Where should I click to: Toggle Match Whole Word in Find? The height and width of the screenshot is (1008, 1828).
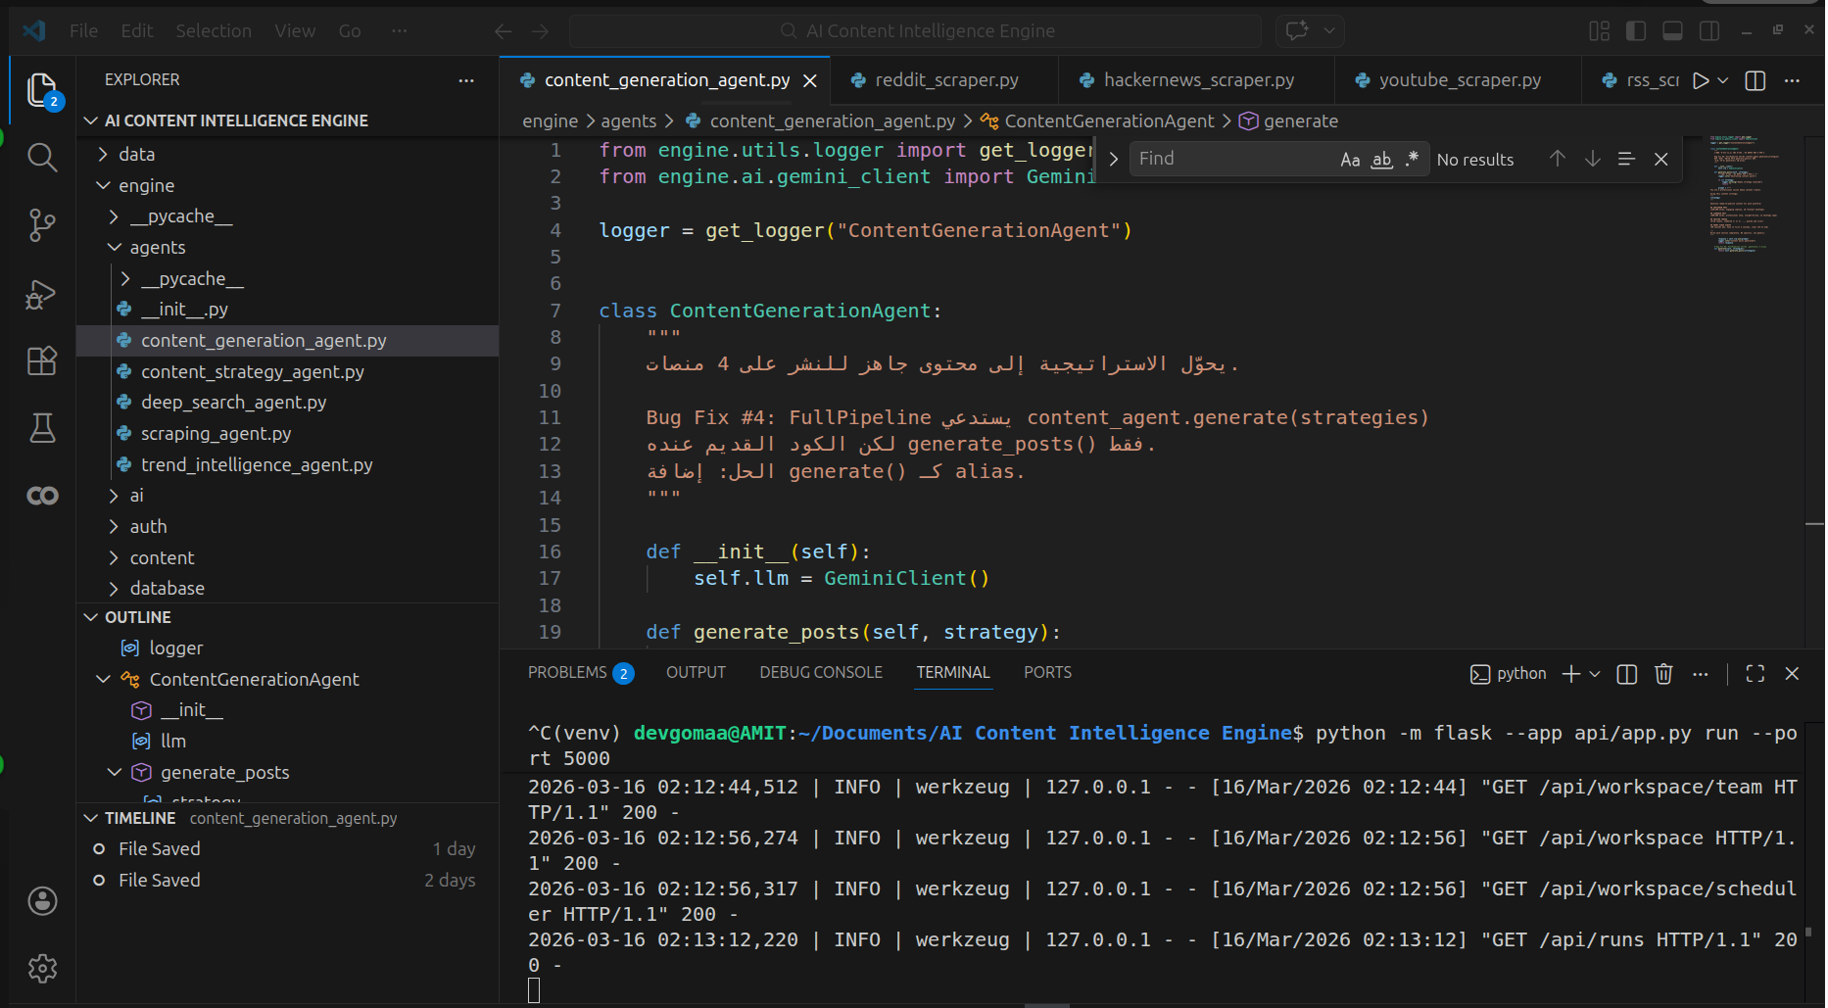[x=1381, y=160]
